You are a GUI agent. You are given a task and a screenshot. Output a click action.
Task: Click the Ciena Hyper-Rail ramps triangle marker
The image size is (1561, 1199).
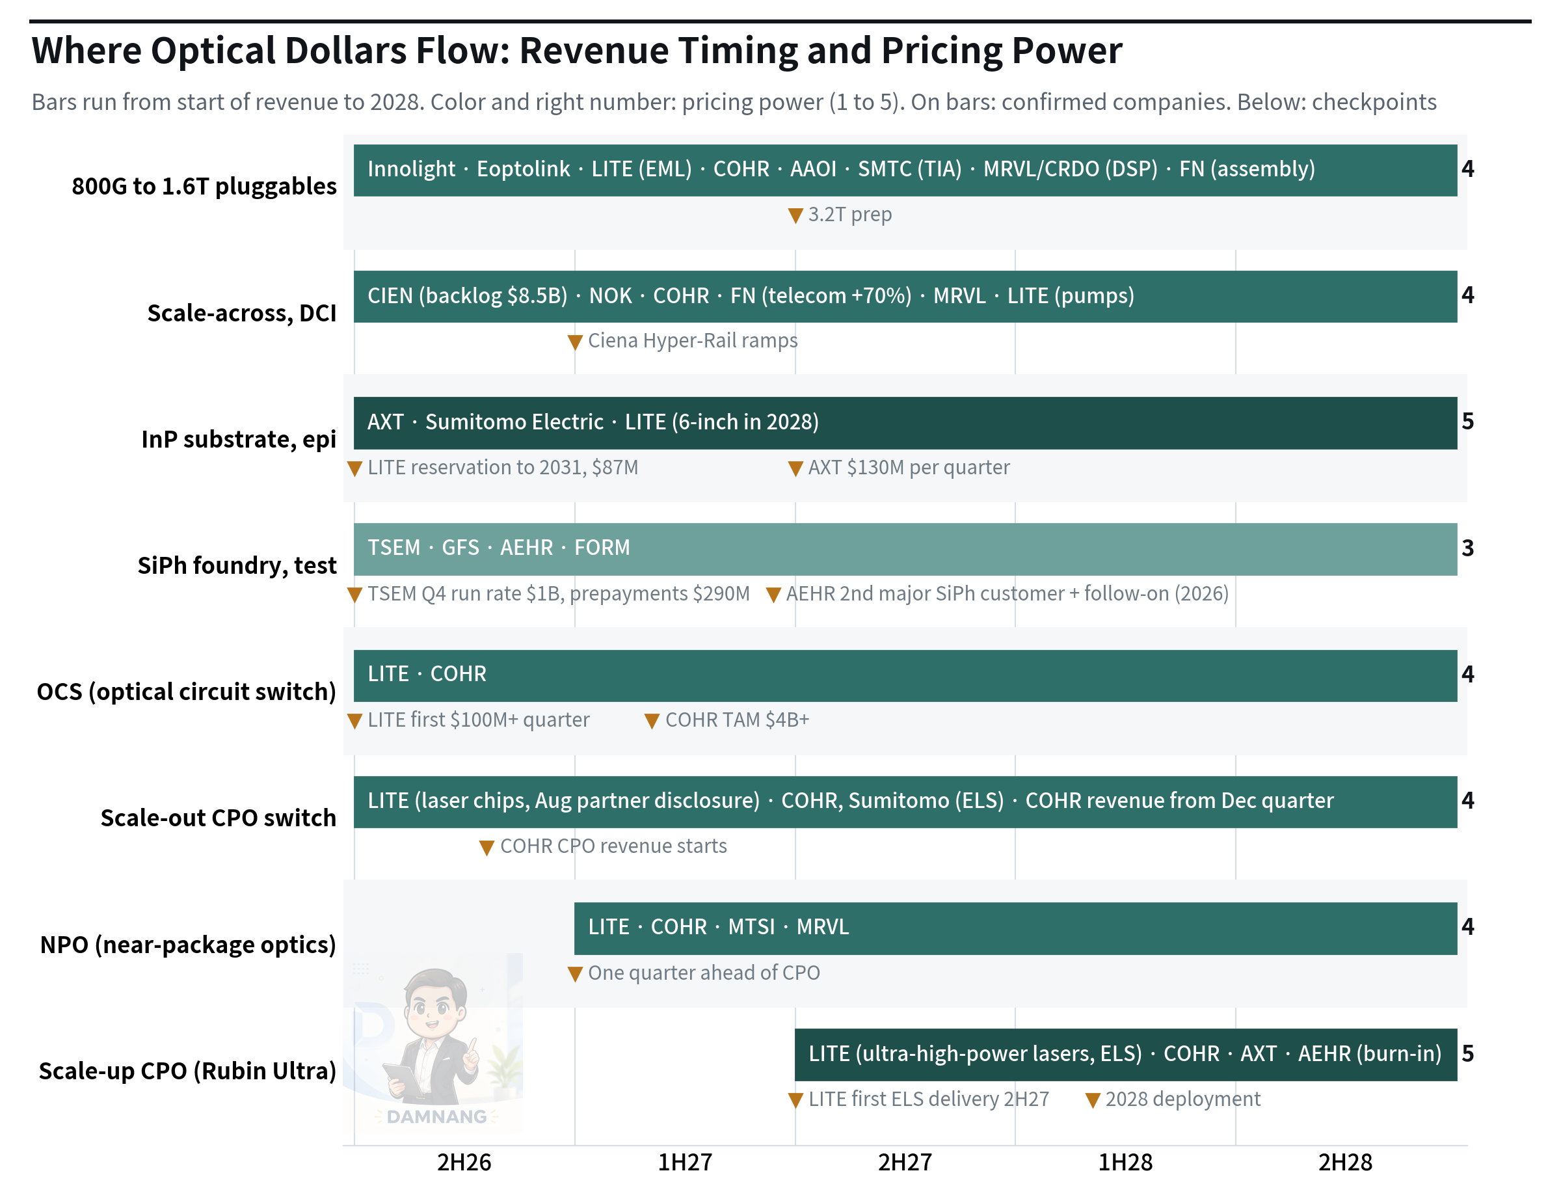pos(575,342)
